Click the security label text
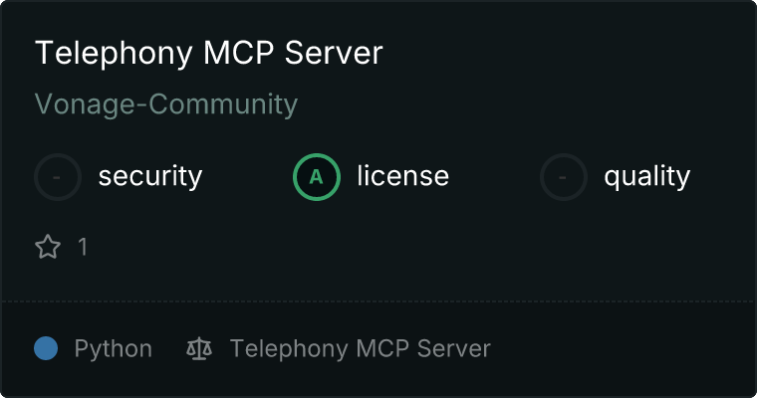Viewport: 757px width, 398px height. pyautogui.click(x=150, y=176)
